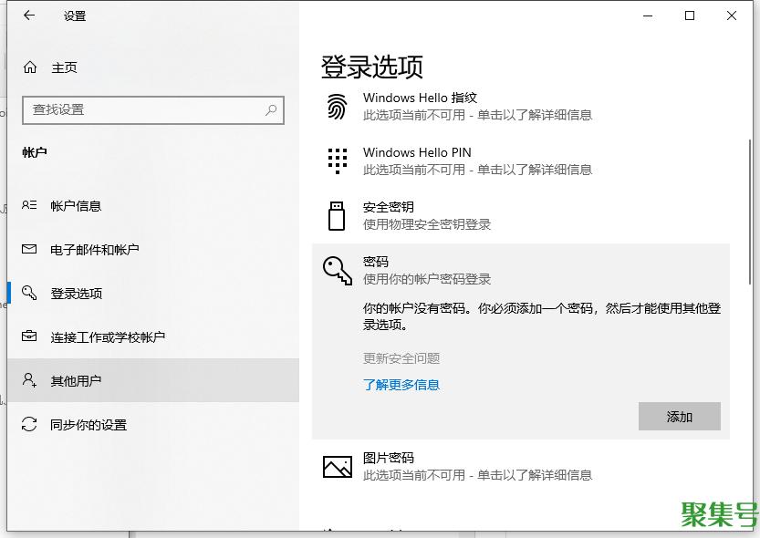
Task: Click the 你的帐户没有密码 notice text
Action: tap(542, 316)
